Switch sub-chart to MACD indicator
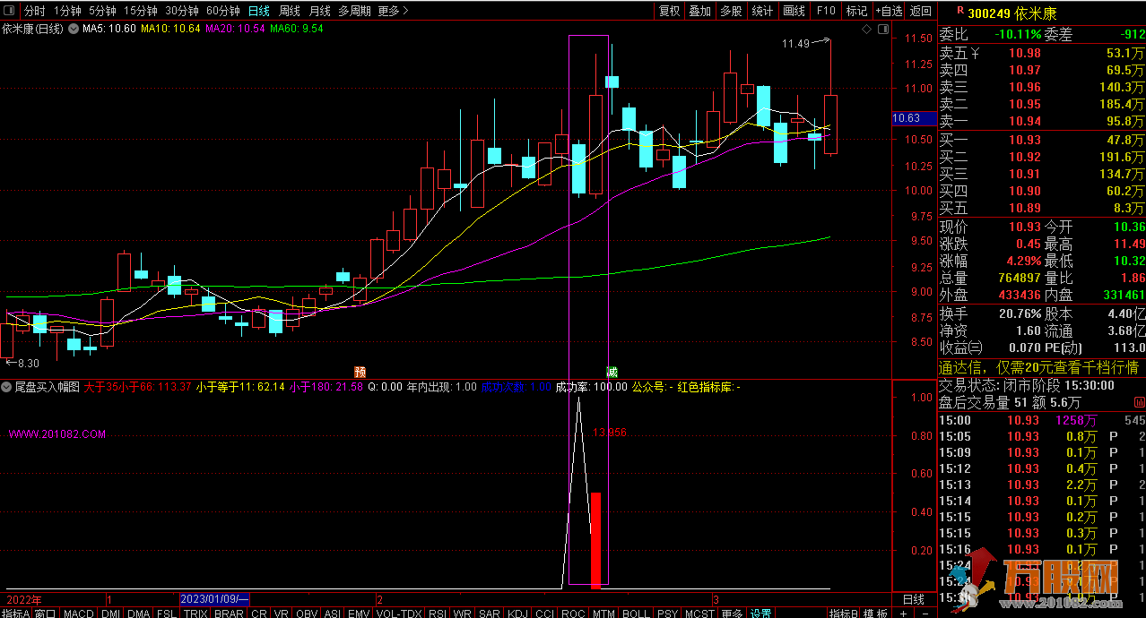Screen dimensions: 1146x618 tap(79, 613)
